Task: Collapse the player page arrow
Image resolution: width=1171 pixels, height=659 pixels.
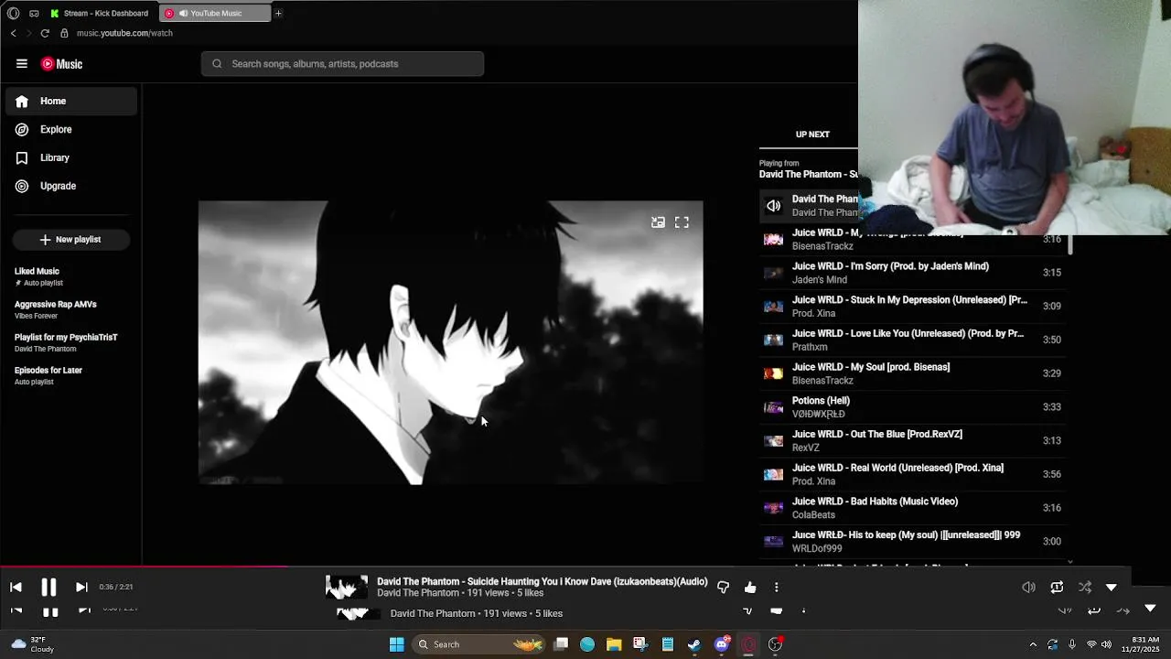Action: point(1112,588)
